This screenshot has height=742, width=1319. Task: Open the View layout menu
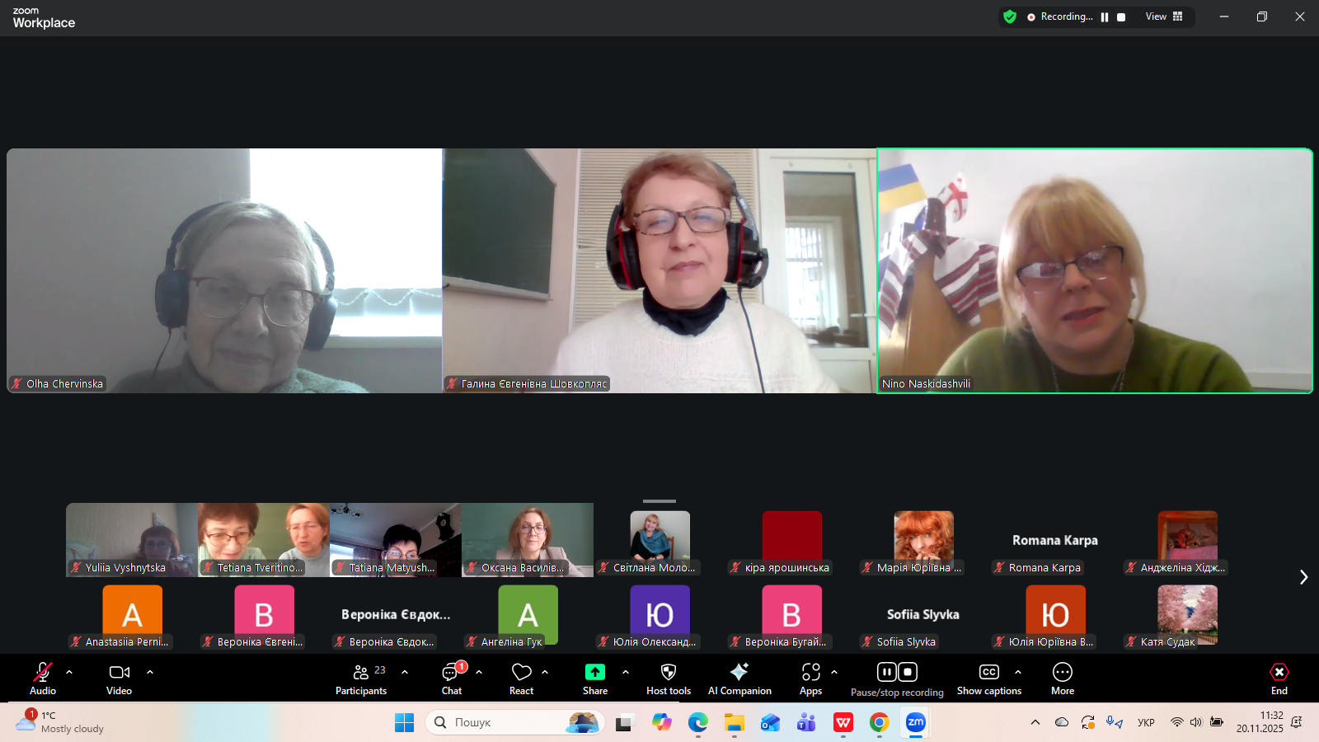point(1163,16)
